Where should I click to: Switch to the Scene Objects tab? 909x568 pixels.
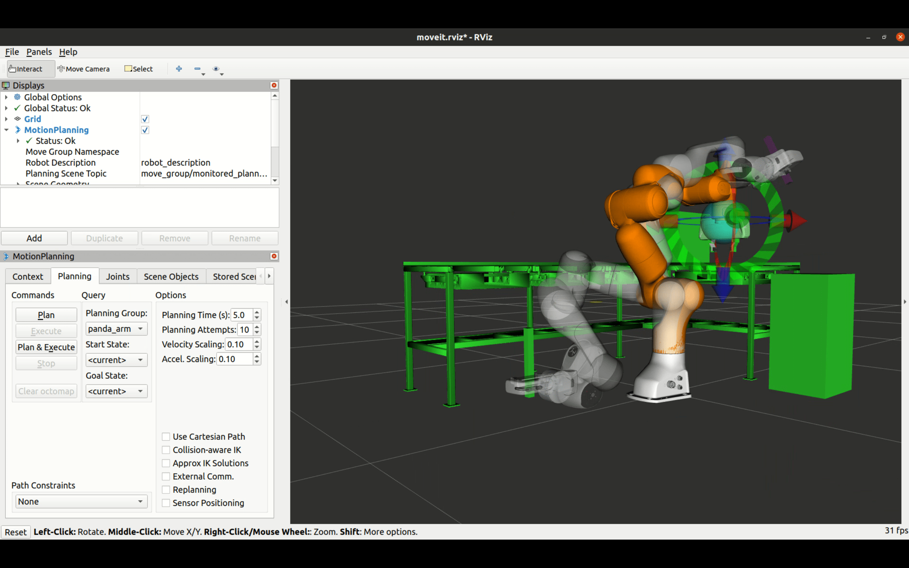171,277
